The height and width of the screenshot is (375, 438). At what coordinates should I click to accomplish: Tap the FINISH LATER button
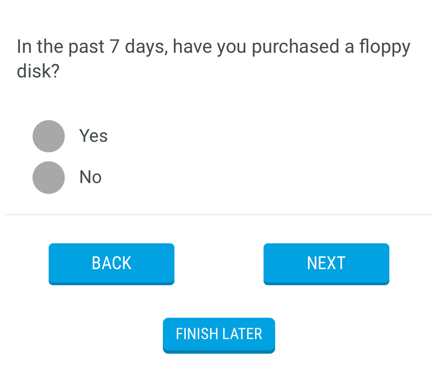[219, 334]
